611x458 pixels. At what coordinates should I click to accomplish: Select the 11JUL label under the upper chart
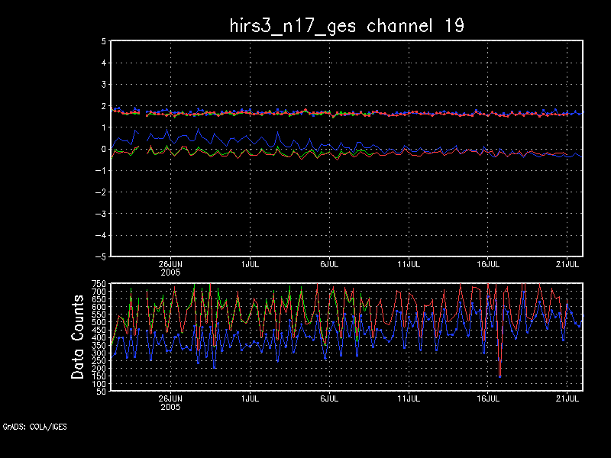(409, 263)
